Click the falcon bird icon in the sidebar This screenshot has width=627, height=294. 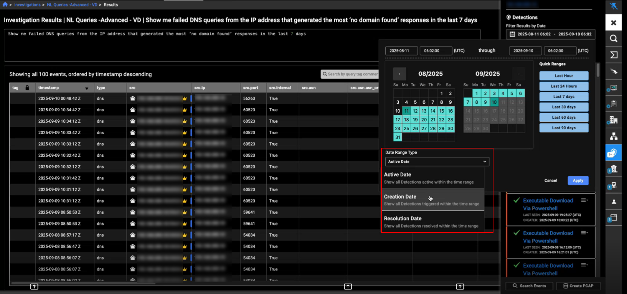[614, 71]
